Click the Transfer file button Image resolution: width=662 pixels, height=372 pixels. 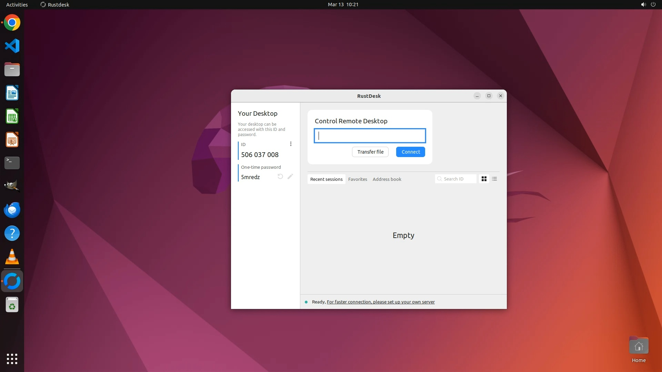[370, 152]
